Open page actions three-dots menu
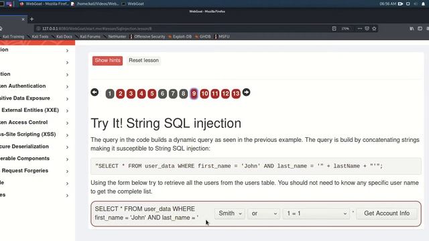The height and width of the screenshot is (241, 429). pos(359,28)
